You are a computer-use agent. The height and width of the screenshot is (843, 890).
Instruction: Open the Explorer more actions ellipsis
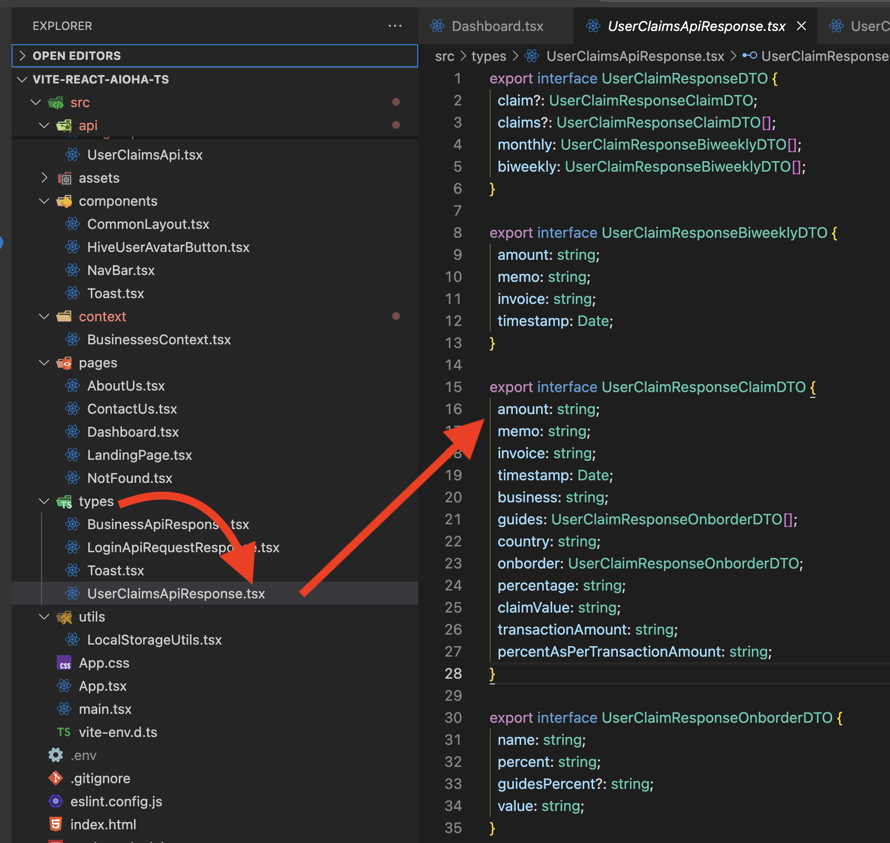coord(395,26)
